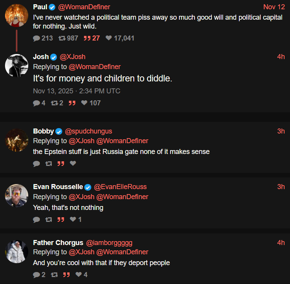This screenshot has height=284, width=290.
Task: Click retweet icon on Paul's tweet
Action: point(61,38)
